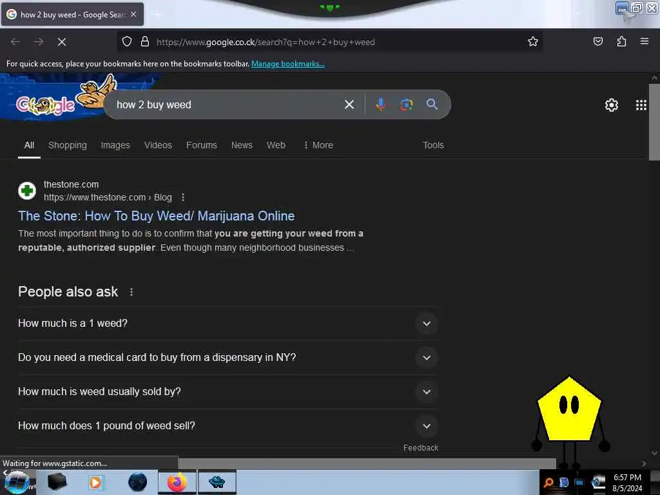Viewport: 660px width, 495px height.
Task: Switch to the Web tab
Action: point(276,145)
